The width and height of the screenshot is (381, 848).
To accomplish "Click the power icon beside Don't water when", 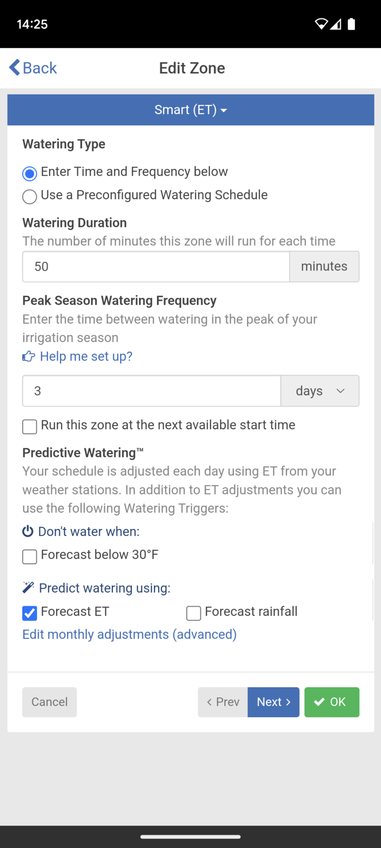I will pyautogui.click(x=28, y=531).
